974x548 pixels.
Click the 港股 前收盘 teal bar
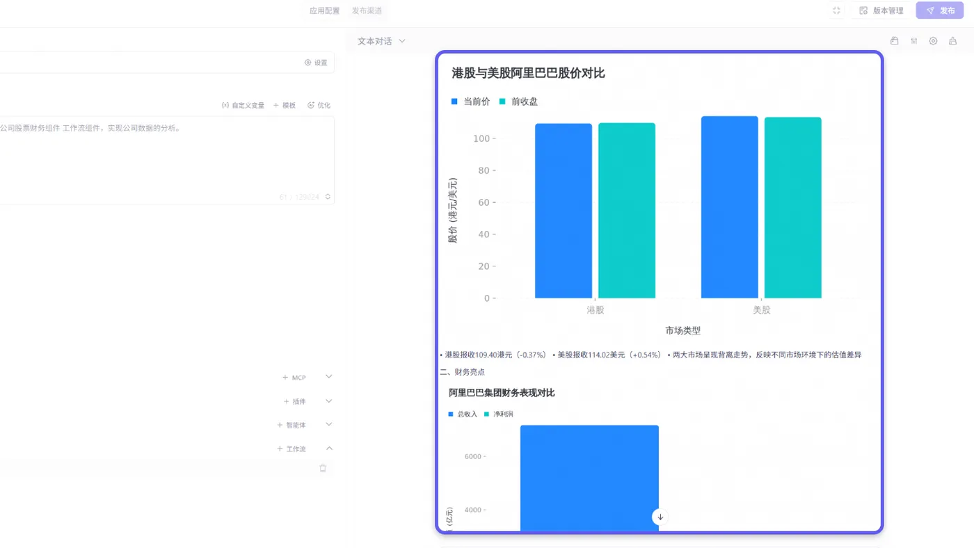[627, 211]
